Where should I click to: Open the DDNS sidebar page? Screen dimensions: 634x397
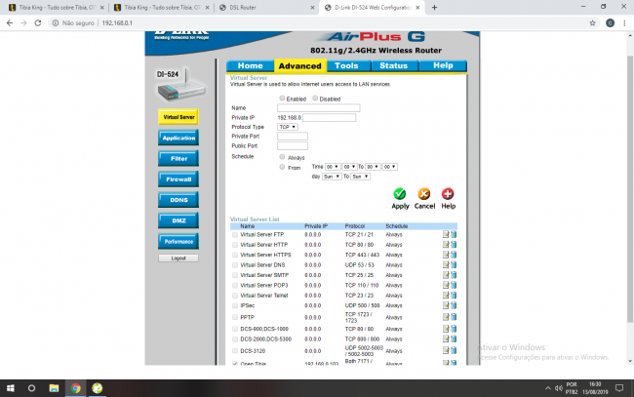coord(178,200)
